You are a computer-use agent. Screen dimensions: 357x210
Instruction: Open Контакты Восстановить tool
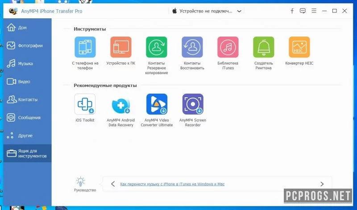pos(192,47)
